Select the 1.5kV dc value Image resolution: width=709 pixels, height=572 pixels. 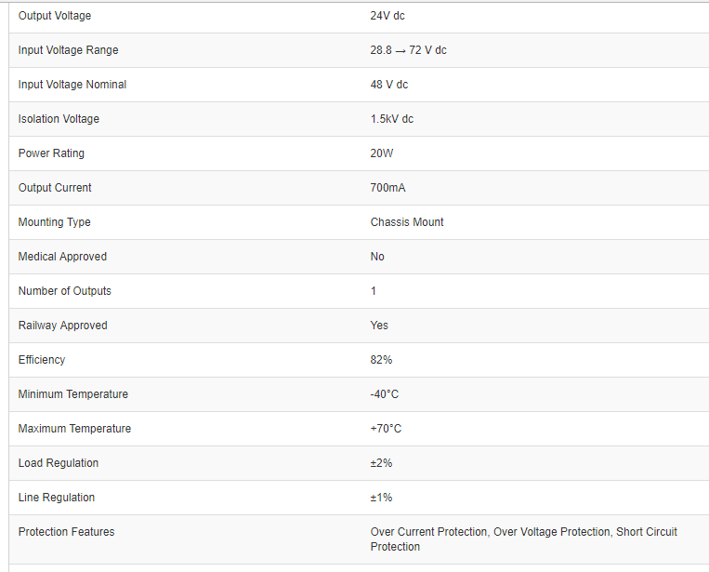pos(392,119)
